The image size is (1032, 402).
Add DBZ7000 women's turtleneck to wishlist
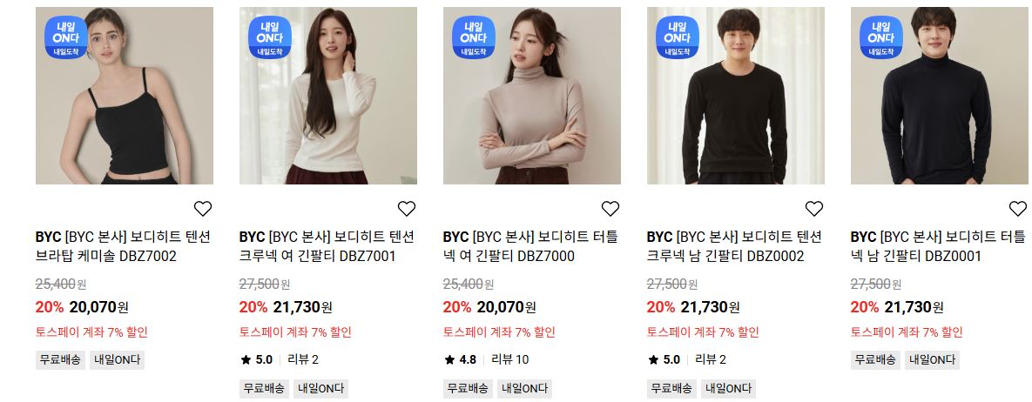coord(610,209)
